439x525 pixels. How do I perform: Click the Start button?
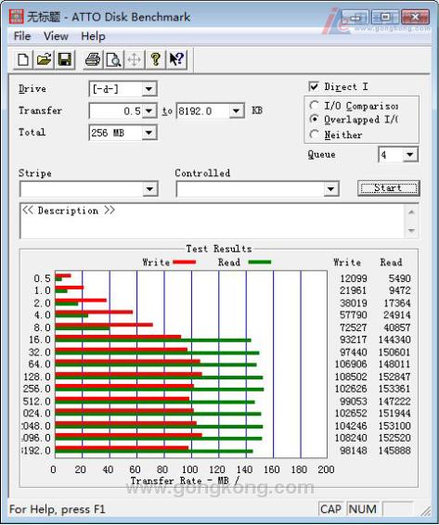(388, 188)
